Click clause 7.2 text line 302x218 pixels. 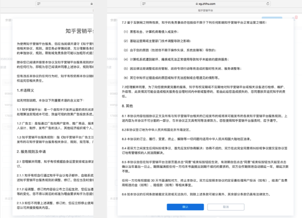click(194, 22)
